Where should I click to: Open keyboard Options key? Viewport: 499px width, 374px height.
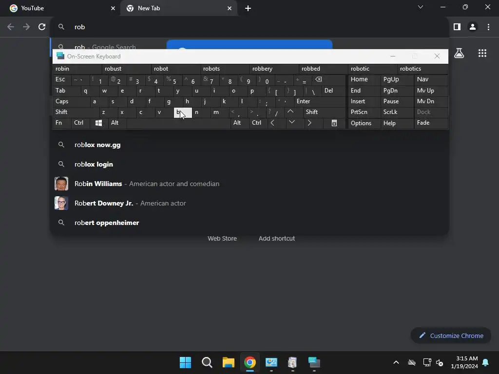click(365, 123)
